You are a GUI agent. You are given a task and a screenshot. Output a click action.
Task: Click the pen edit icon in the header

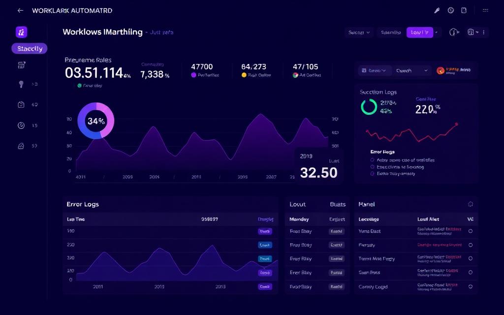coord(437,11)
